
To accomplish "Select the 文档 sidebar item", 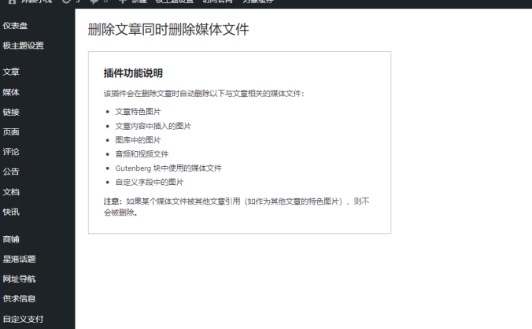I will coord(11,192).
